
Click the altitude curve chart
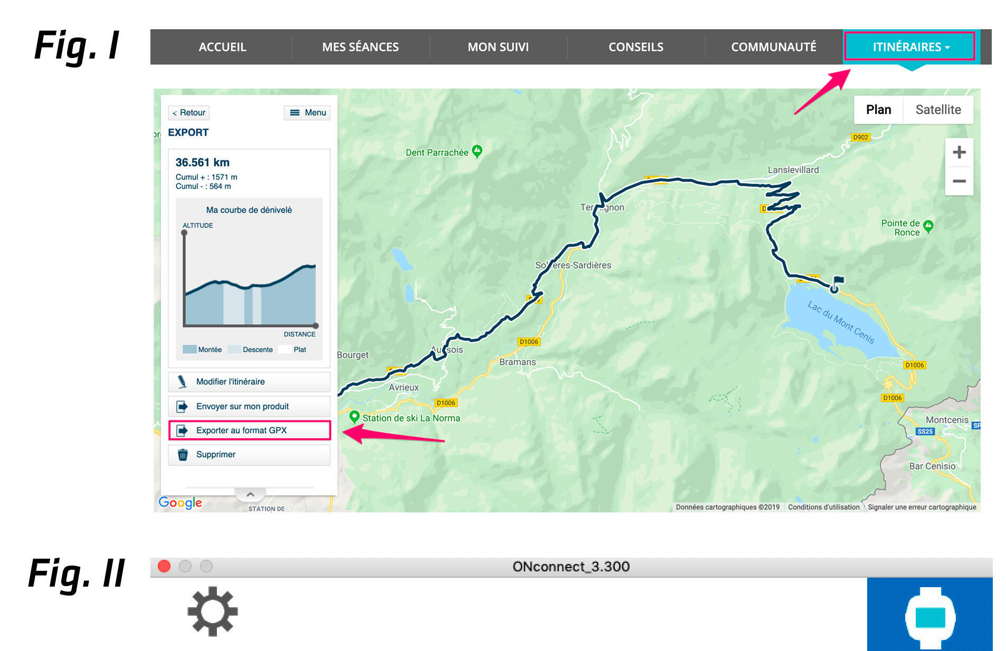pos(250,280)
